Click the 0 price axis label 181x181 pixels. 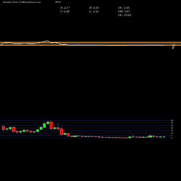coord(171,138)
